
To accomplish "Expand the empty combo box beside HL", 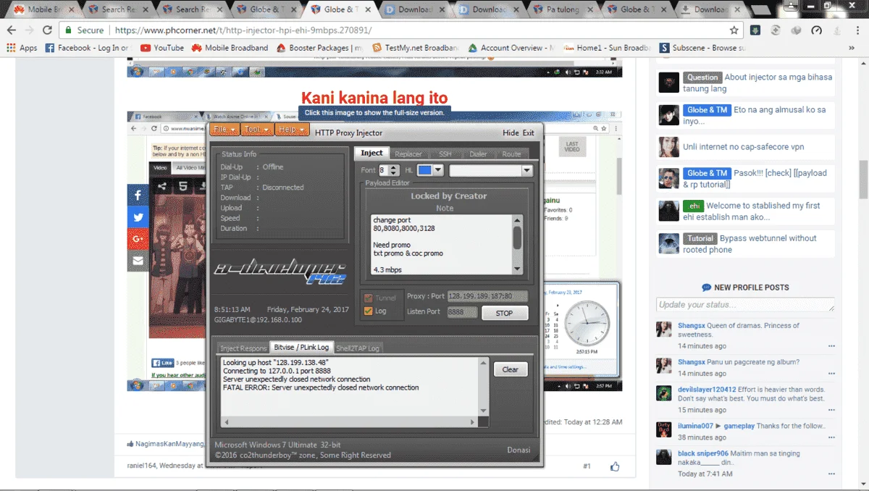I will coord(491,170).
